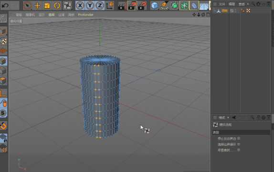Open the ProRender viewport menu
Viewport: 274px width, 172px height.
click(85, 15)
